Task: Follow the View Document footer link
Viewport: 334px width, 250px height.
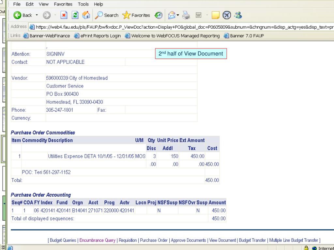Action: 222,240
